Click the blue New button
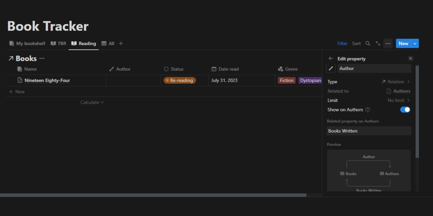Image resolution: width=433 pixels, height=216 pixels. click(403, 43)
